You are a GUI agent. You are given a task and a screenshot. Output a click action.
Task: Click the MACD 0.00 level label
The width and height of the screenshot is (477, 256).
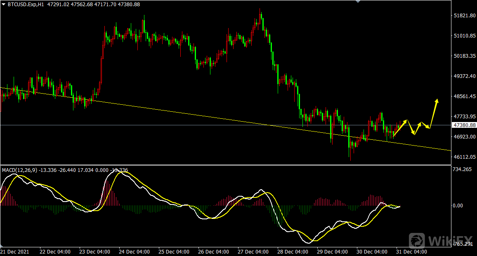(458, 206)
